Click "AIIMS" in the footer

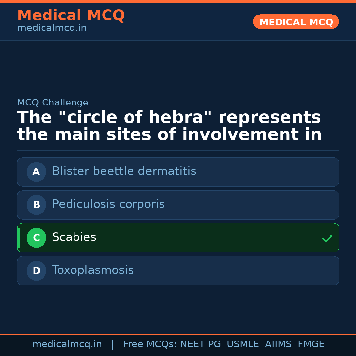278,344
